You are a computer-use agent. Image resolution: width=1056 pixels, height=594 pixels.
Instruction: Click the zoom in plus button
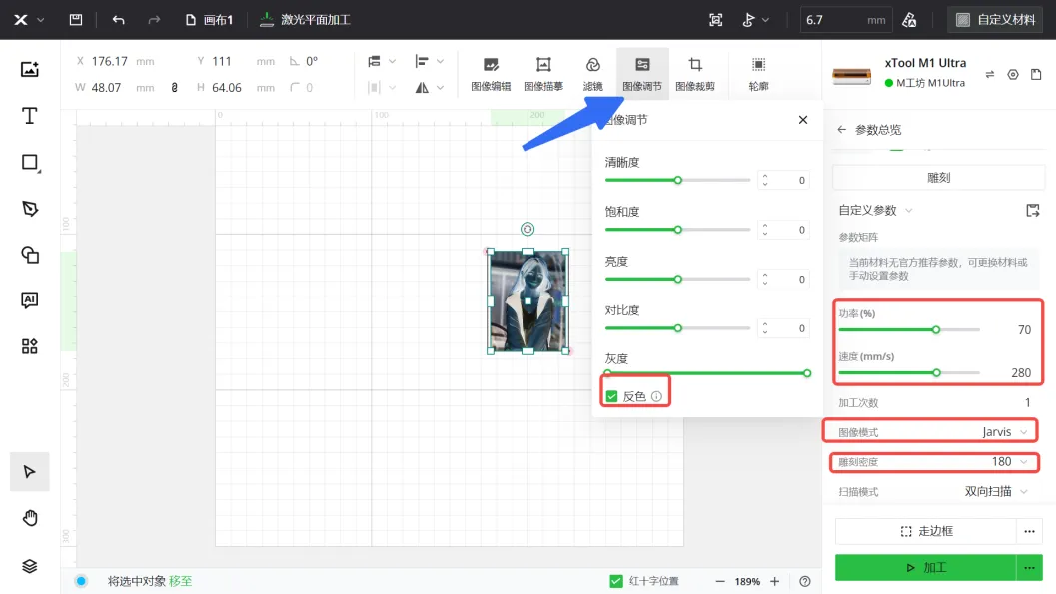(775, 581)
